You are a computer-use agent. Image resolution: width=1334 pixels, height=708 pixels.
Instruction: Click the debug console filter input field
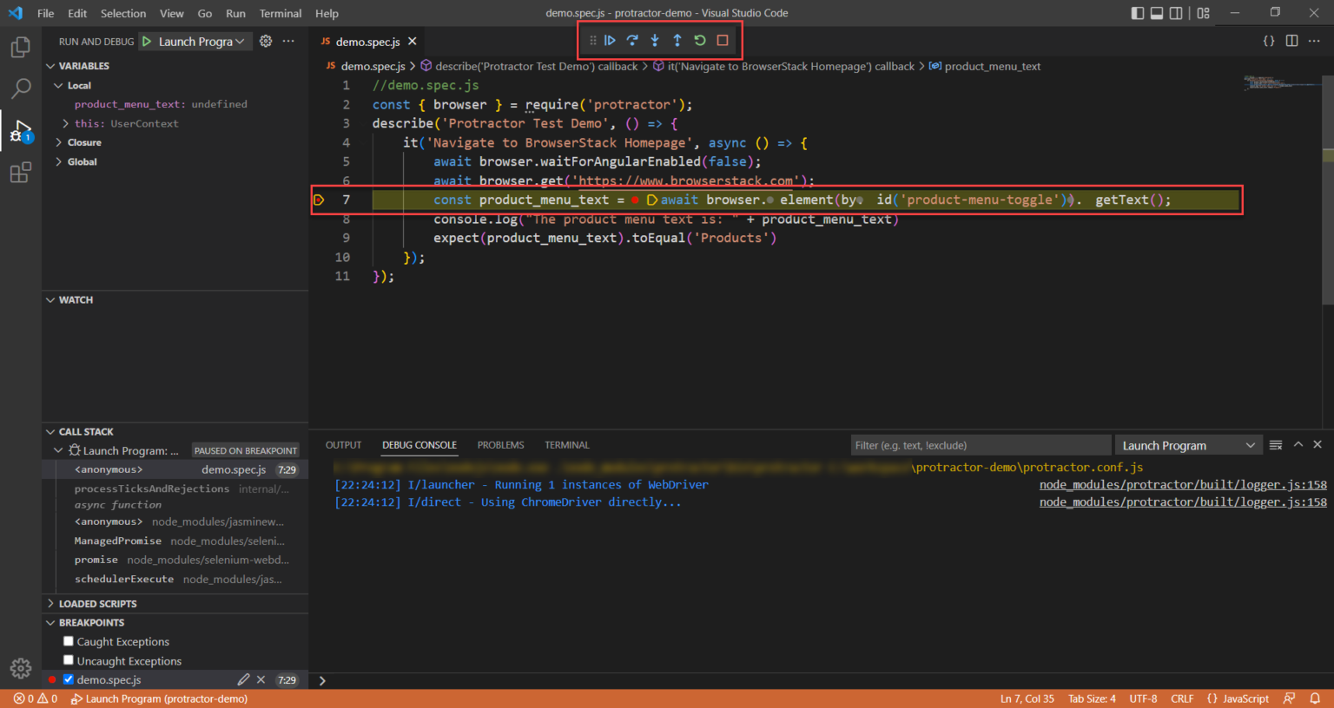click(980, 445)
